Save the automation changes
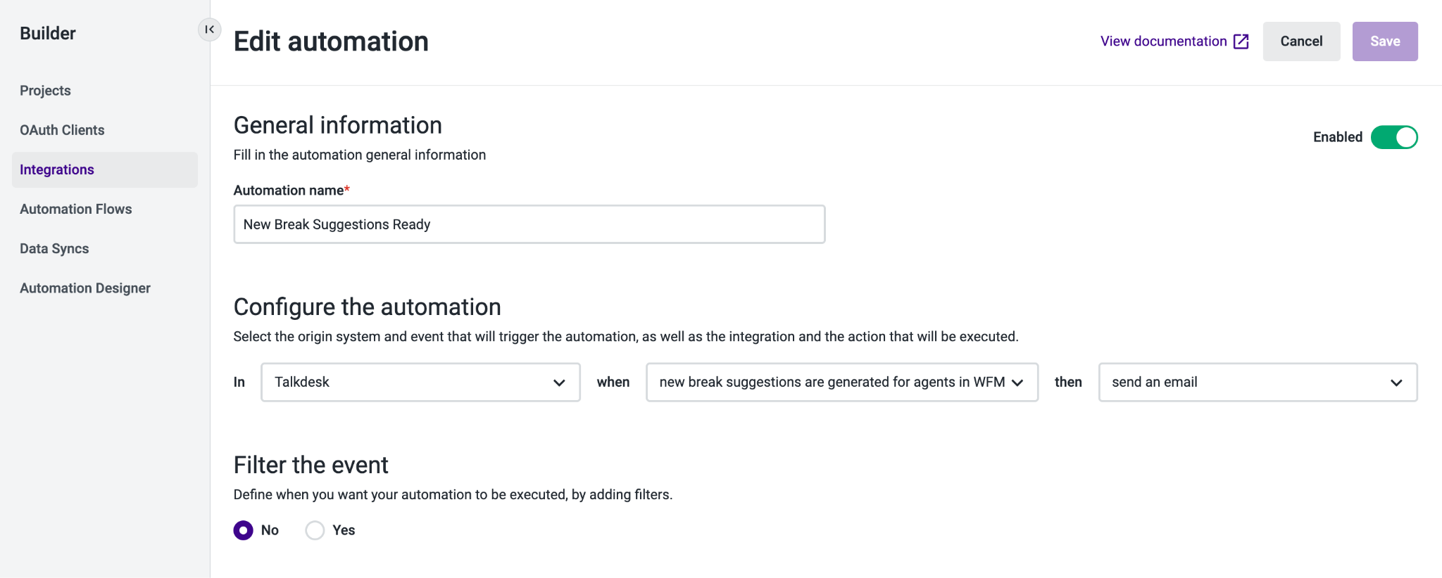1442x578 pixels. coord(1385,41)
